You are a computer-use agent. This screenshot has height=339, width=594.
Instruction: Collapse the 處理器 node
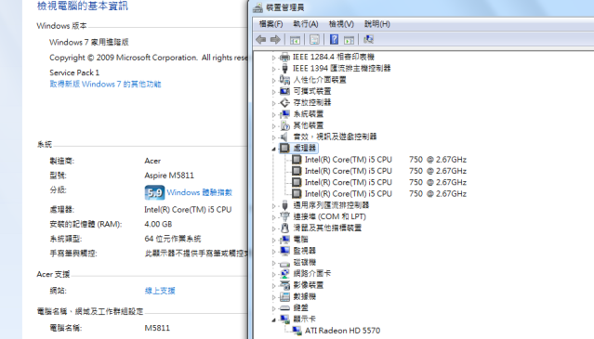point(273,149)
